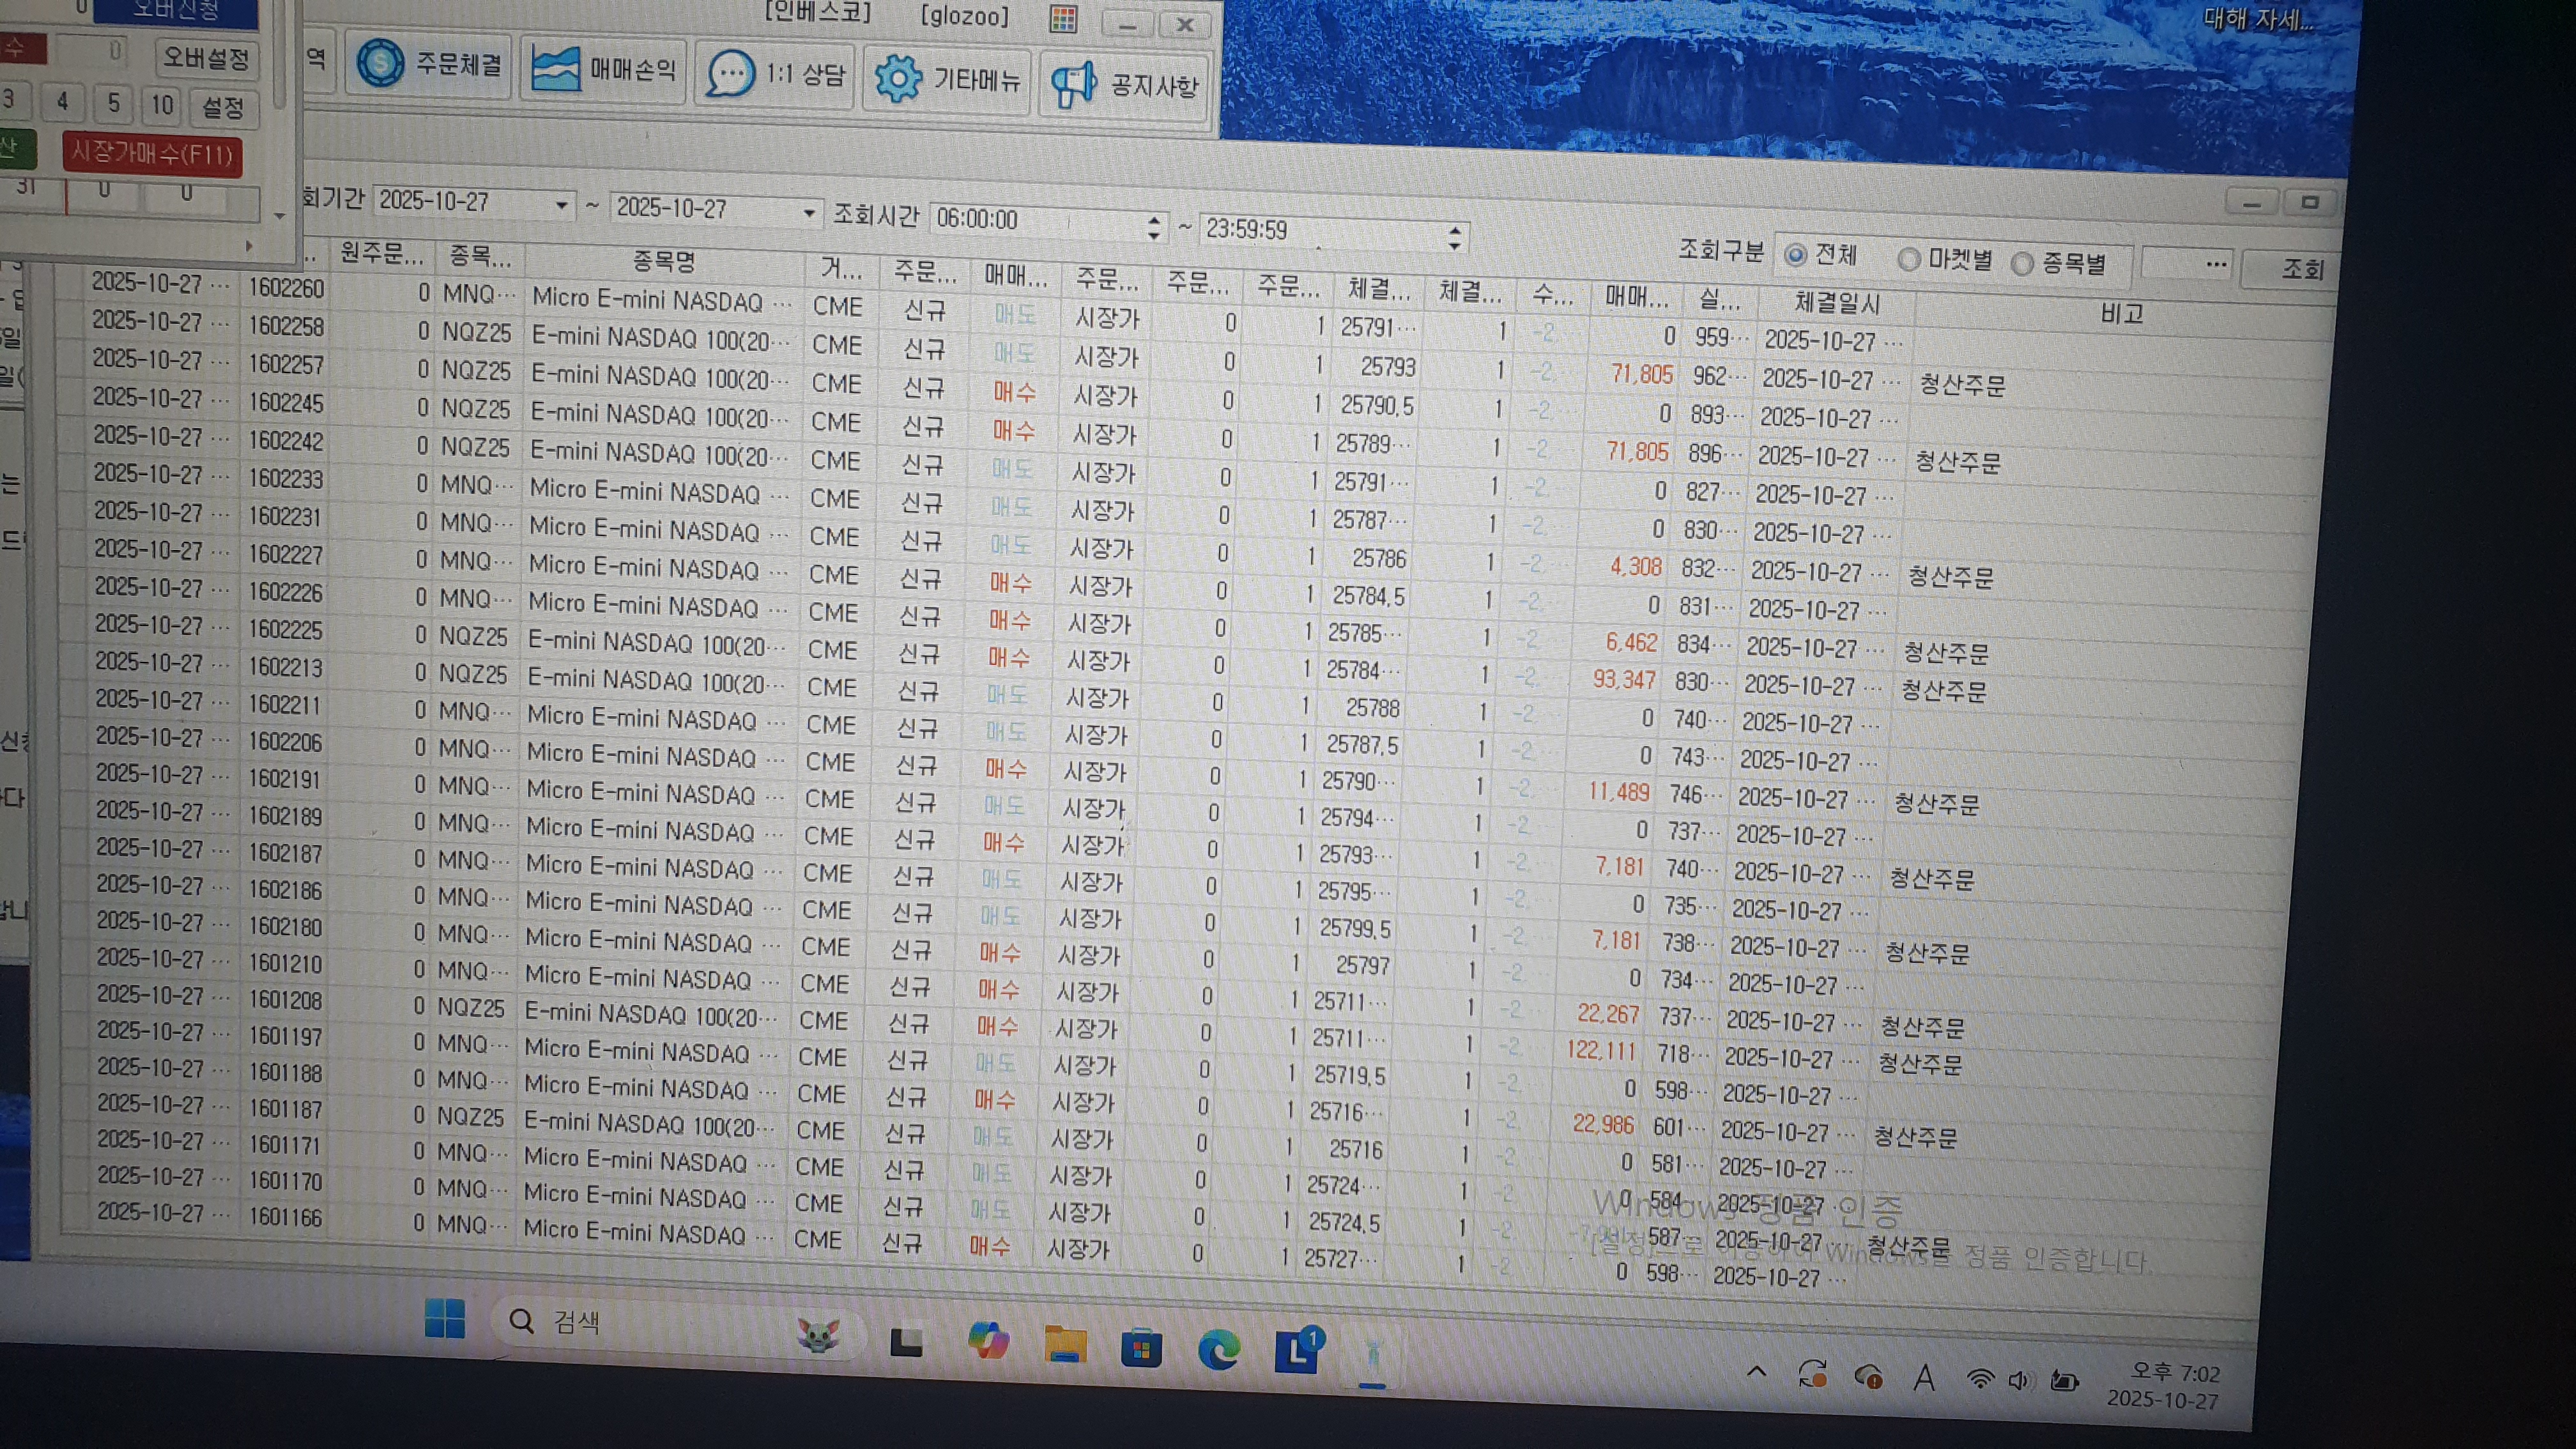Toggle the IME language indicator A

1923,1379
